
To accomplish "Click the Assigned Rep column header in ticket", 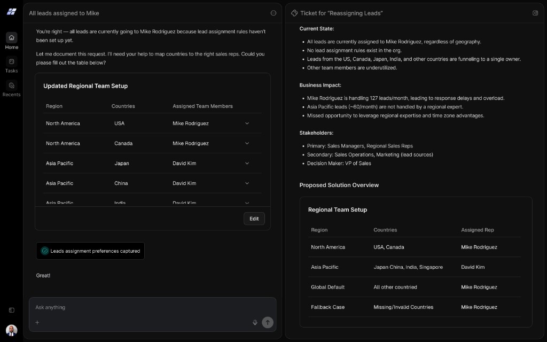I will tap(477, 230).
